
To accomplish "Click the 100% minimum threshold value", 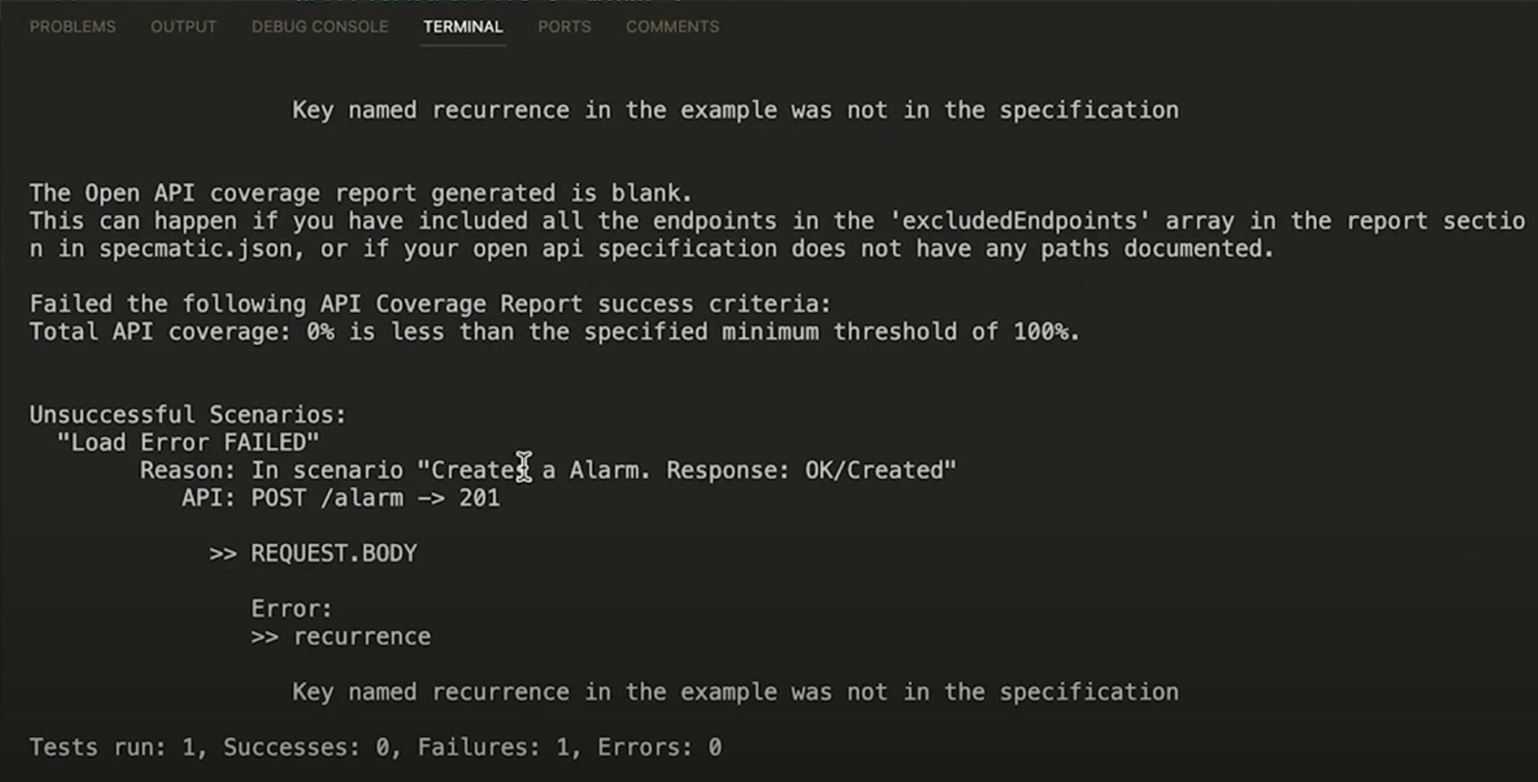I will click(x=1045, y=332).
